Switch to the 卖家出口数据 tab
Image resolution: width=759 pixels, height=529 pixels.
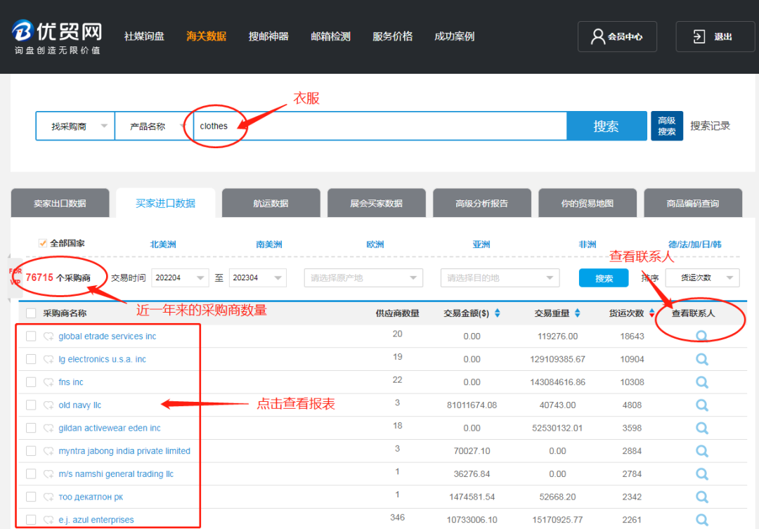tap(60, 203)
